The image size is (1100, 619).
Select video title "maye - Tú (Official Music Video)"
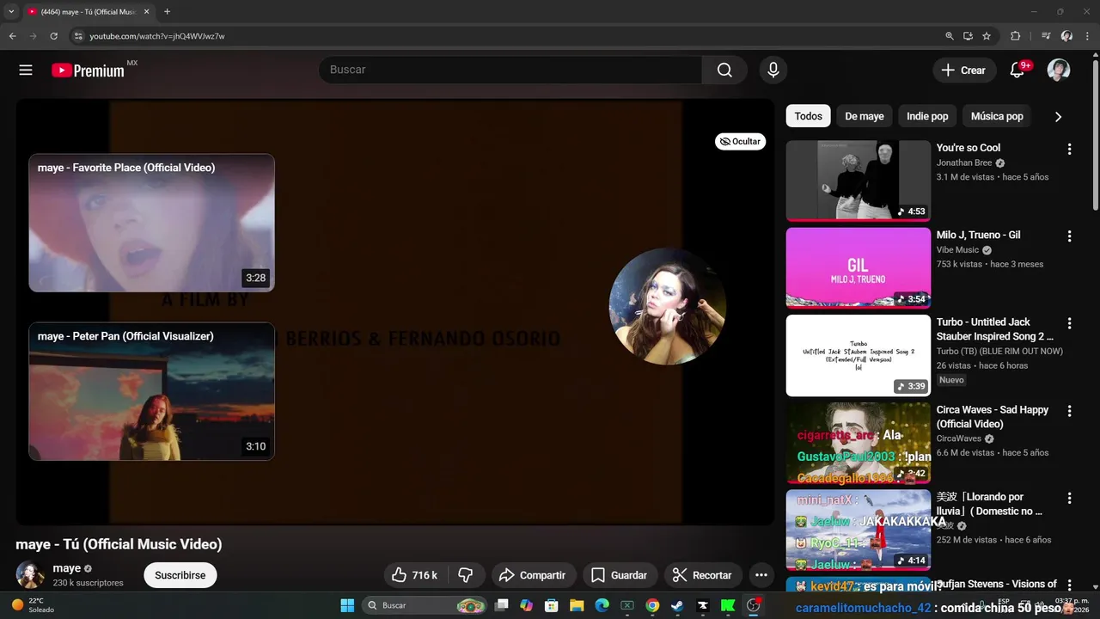pos(119,544)
